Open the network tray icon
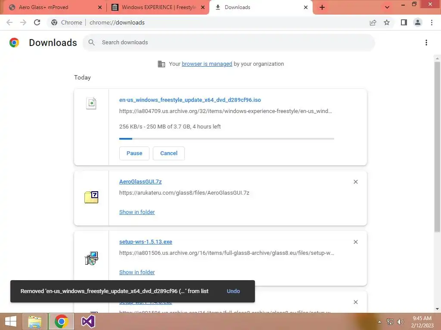The width and height of the screenshot is (441, 330). coord(390,322)
